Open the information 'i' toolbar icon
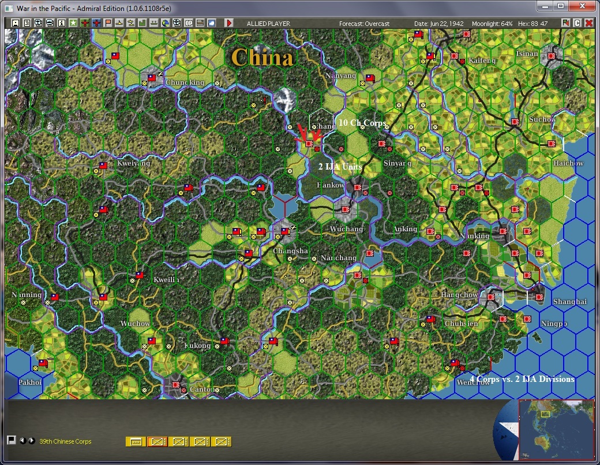The height and width of the screenshot is (465, 600). [61, 23]
